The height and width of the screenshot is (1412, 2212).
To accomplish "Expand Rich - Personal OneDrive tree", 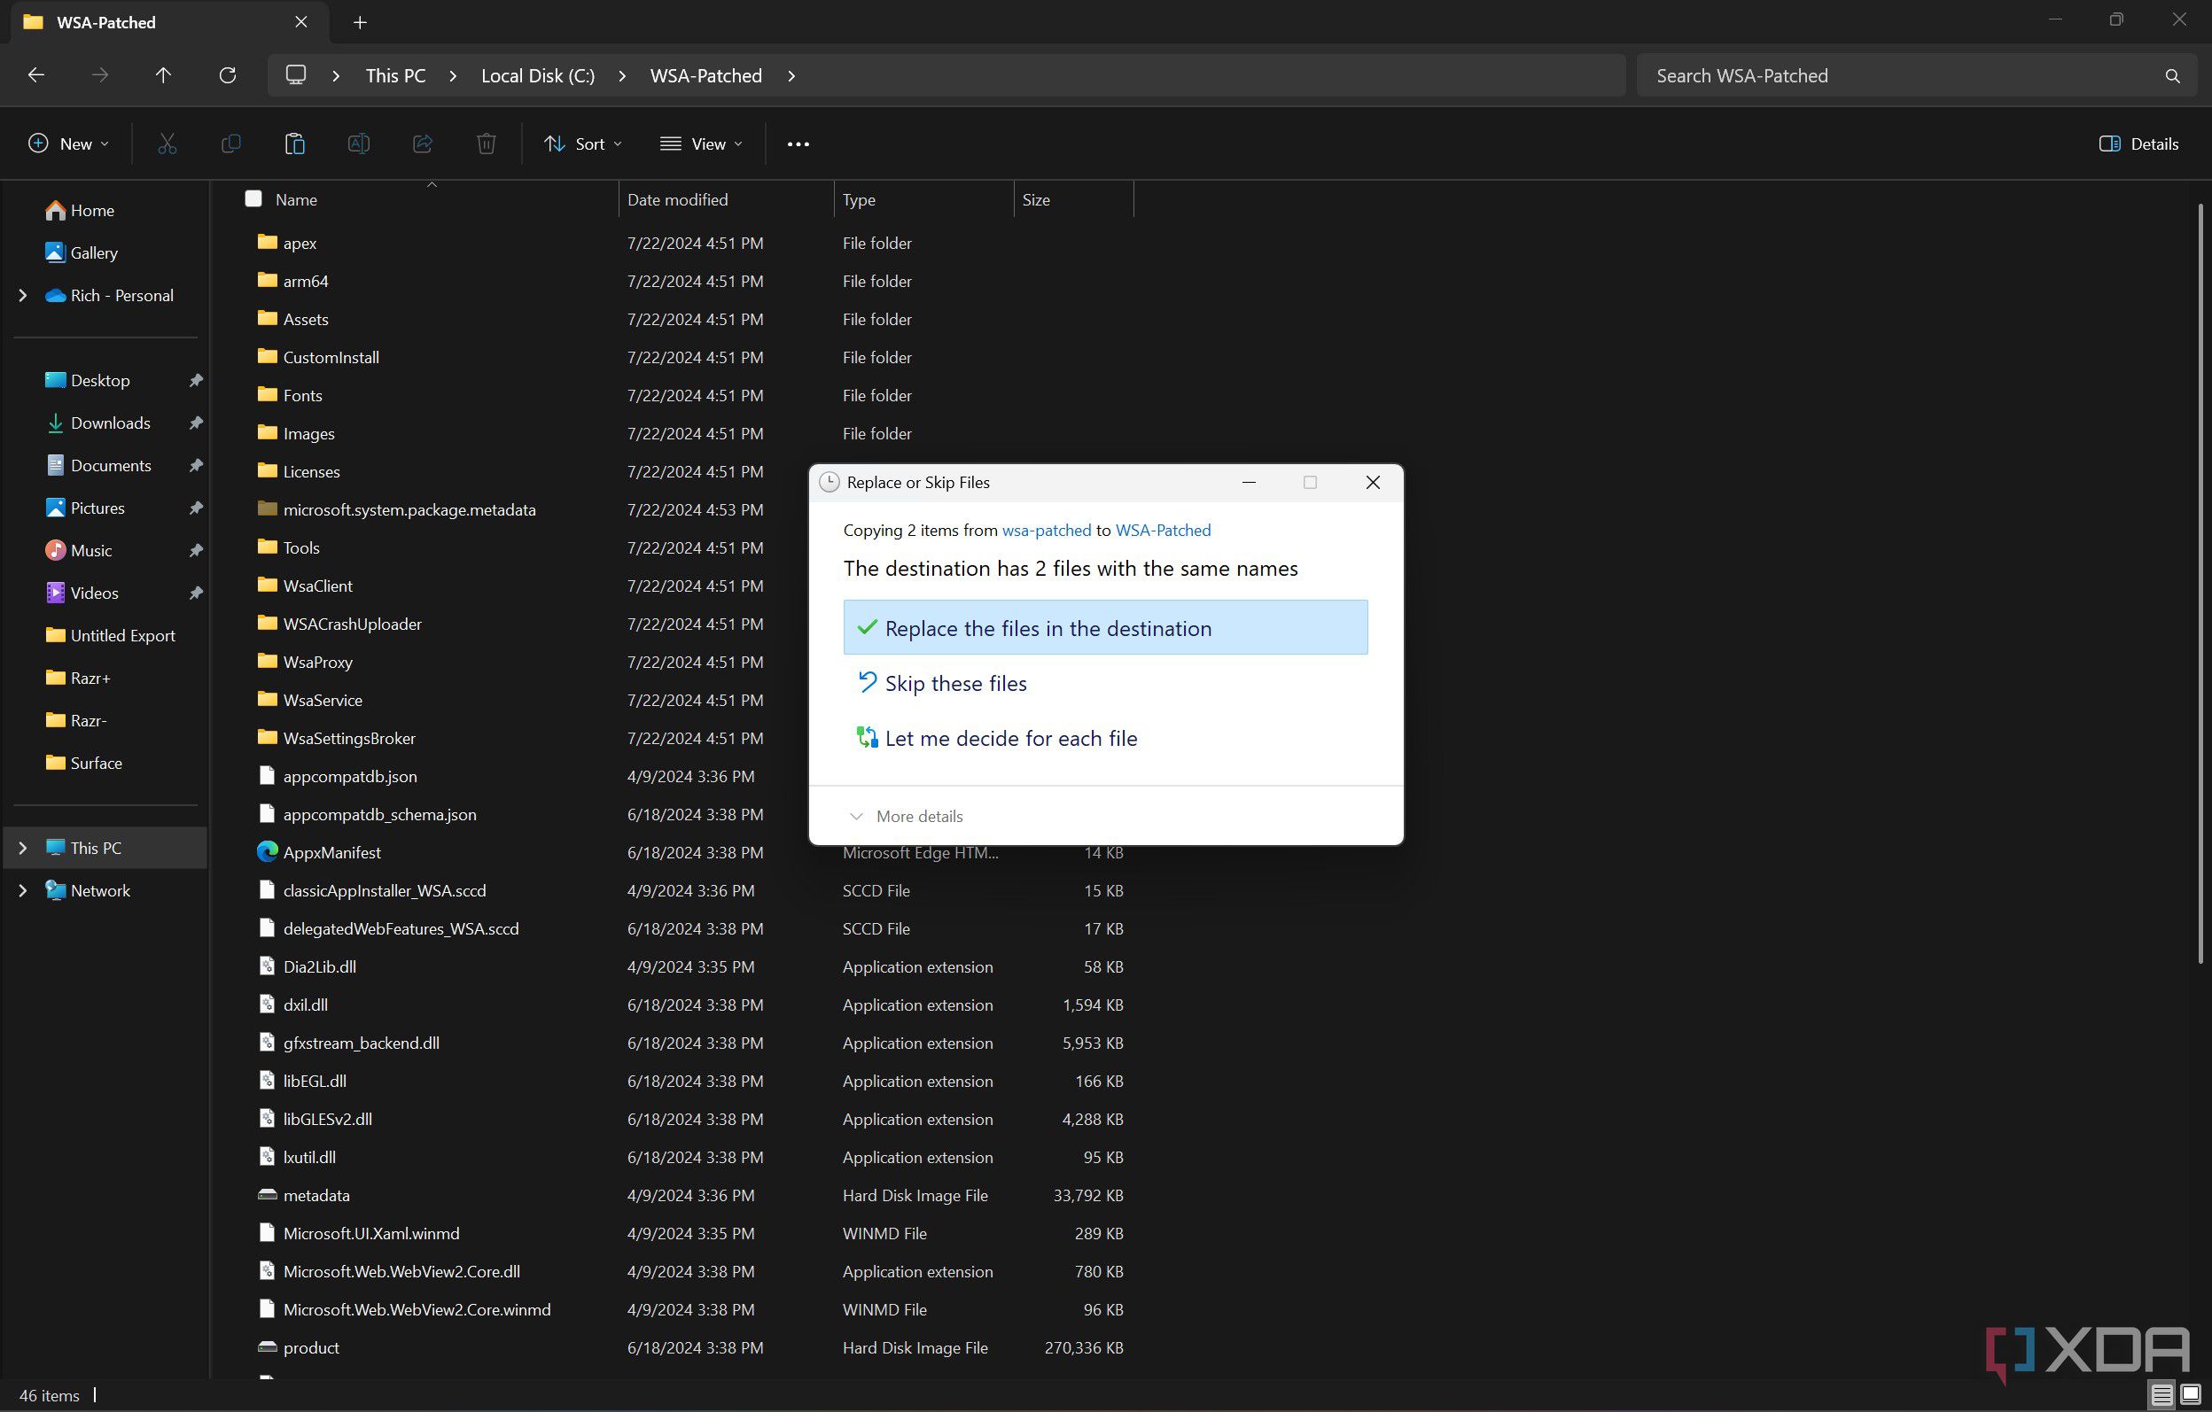I will coord(23,295).
